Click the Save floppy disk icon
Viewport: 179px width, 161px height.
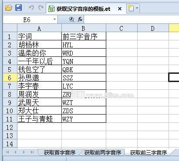pos(19,8)
